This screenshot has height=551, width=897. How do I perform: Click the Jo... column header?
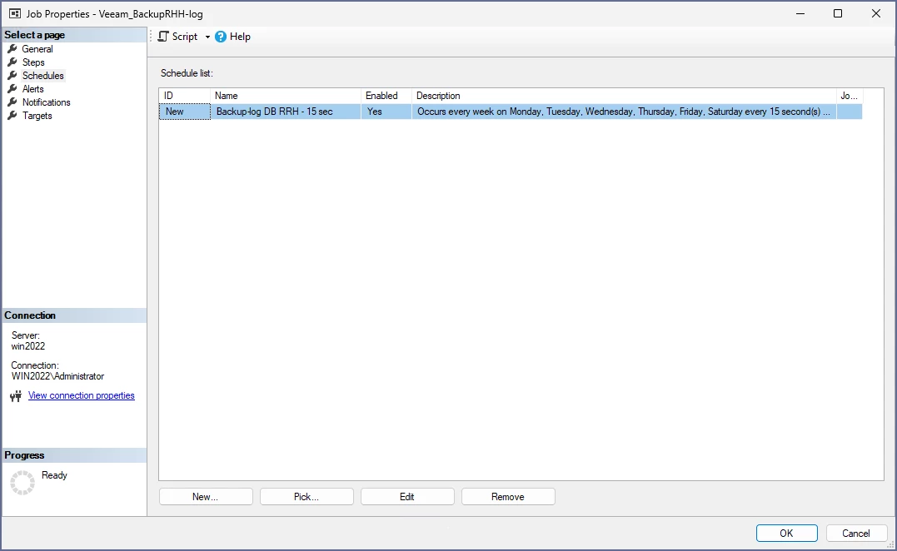(x=849, y=96)
